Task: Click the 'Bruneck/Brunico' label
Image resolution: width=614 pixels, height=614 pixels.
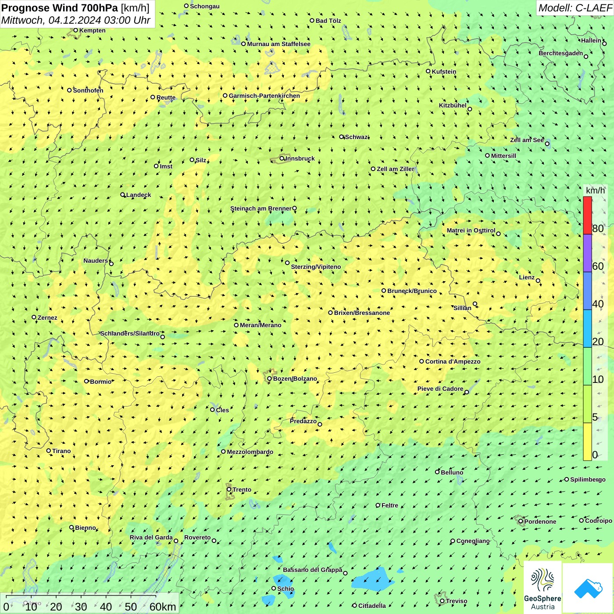Action: coord(412,291)
